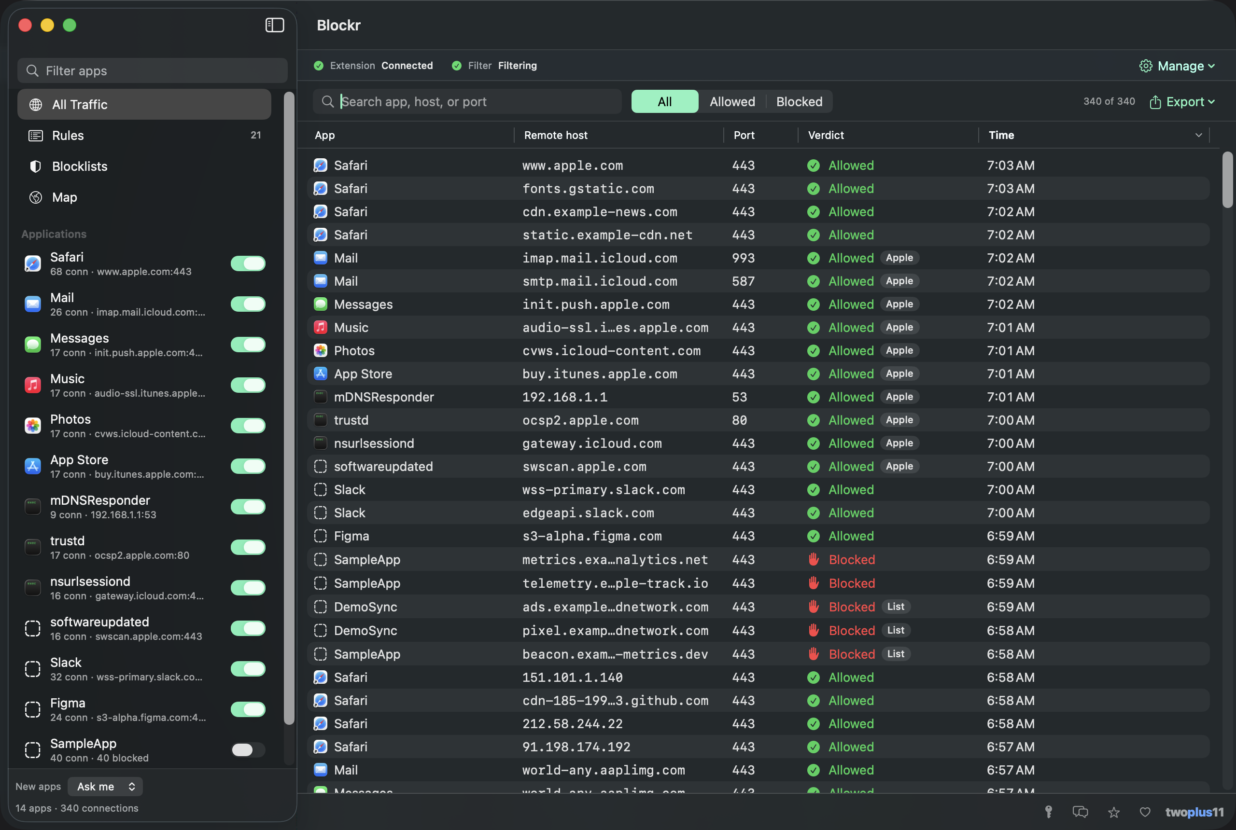Screen dimensions: 1236x830
Task: Sort by App column header
Action: [x=324, y=135]
